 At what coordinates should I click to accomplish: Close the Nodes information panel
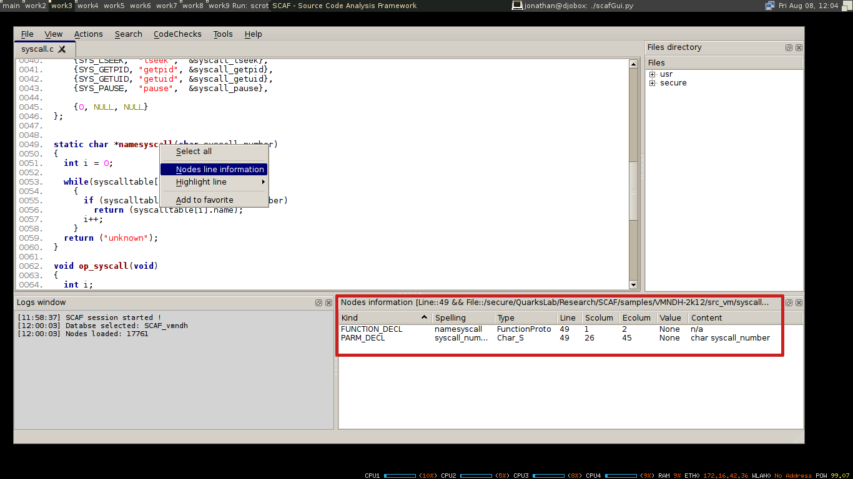(x=799, y=302)
